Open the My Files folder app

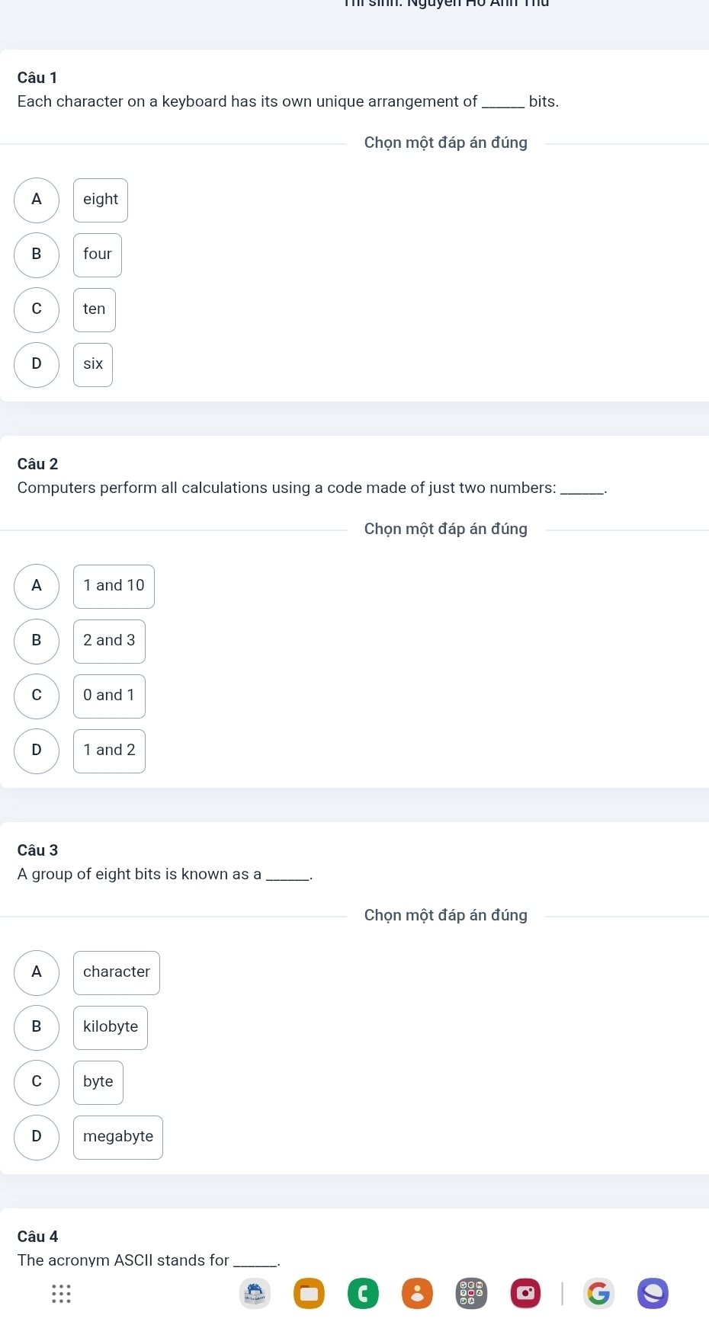click(310, 1293)
